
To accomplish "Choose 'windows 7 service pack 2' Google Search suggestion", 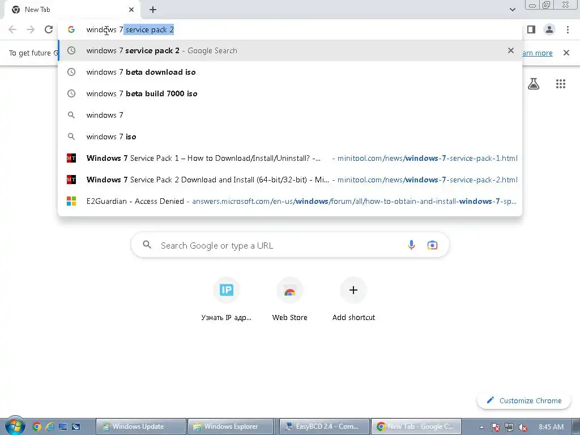I will pos(290,50).
